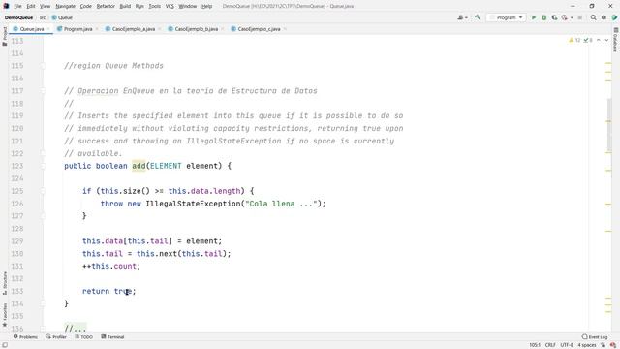Open the Favorites tool window sidebar button
Viewport: 620px width, 349px height.
5,315
